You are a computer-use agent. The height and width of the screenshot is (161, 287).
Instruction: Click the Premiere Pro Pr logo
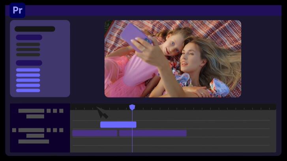click(17, 10)
